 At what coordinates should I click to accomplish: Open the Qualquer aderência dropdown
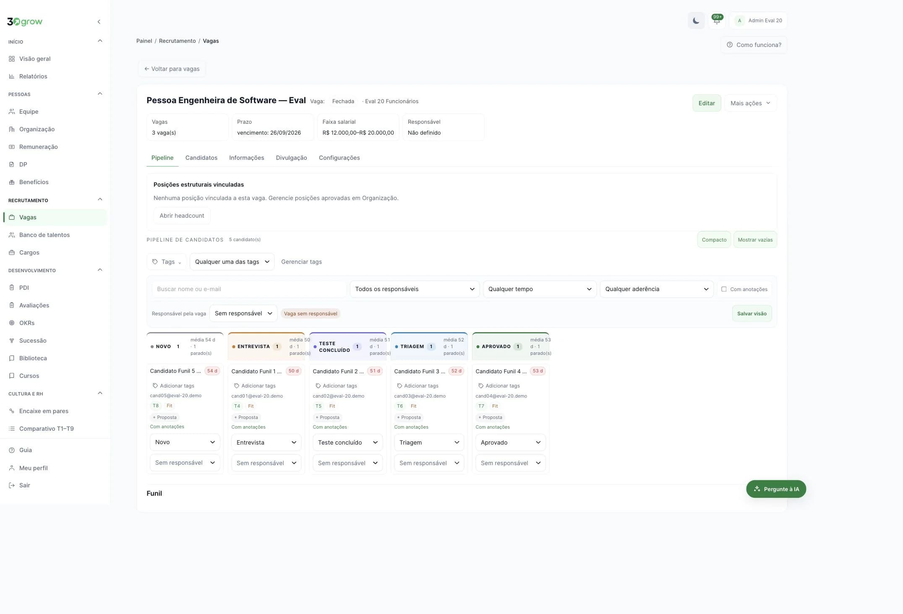[x=656, y=289]
